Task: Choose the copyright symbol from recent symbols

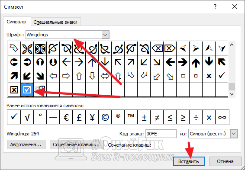Action: [x=105, y=117]
